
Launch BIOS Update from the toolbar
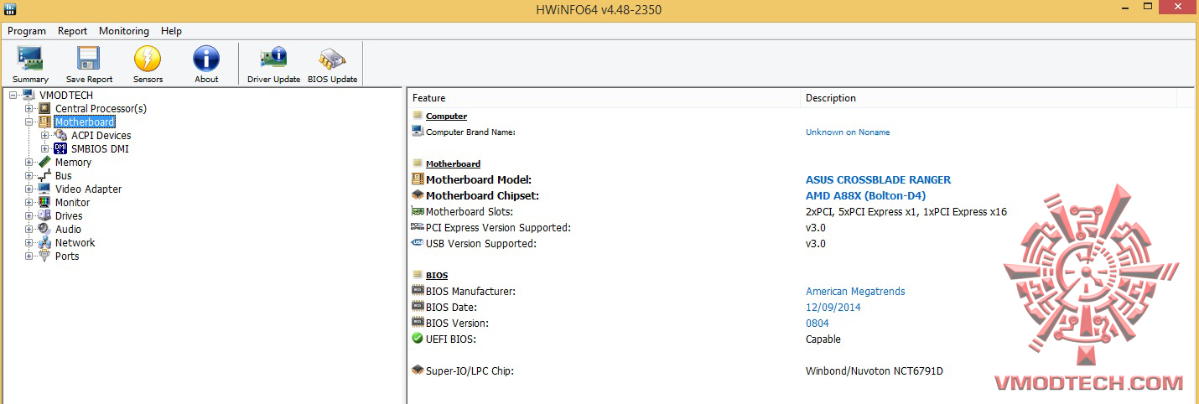(x=332, y=64)
